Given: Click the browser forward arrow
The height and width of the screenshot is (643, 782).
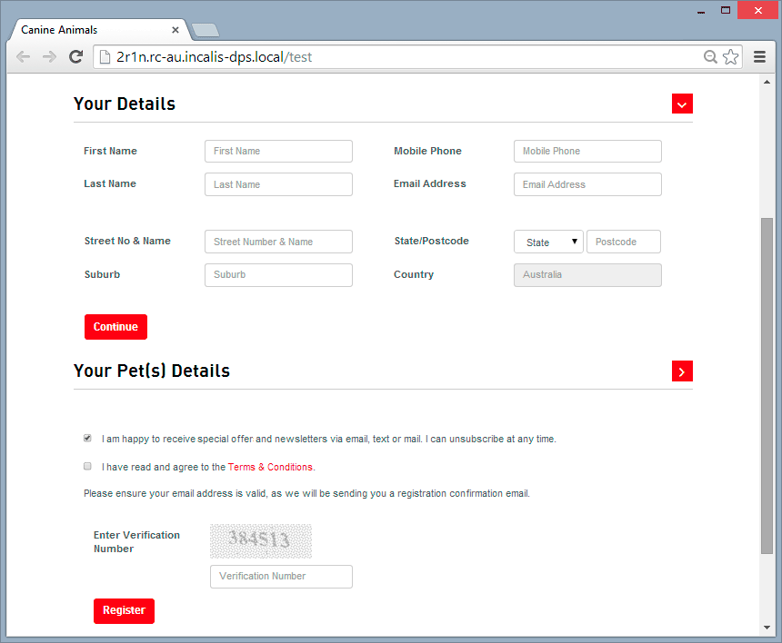Looking at the screenshot, I should (x=49, y=56).
